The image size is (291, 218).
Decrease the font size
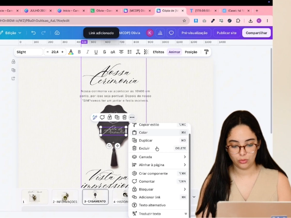pos(48,52)
